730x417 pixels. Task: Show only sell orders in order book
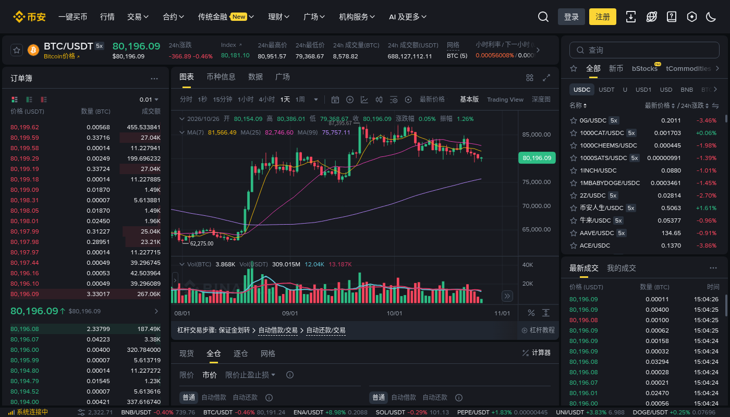(x=44, y=99)
